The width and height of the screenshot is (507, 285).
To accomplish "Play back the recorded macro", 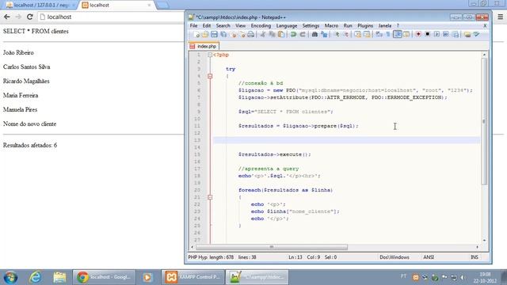I will (x=436, y=34).
